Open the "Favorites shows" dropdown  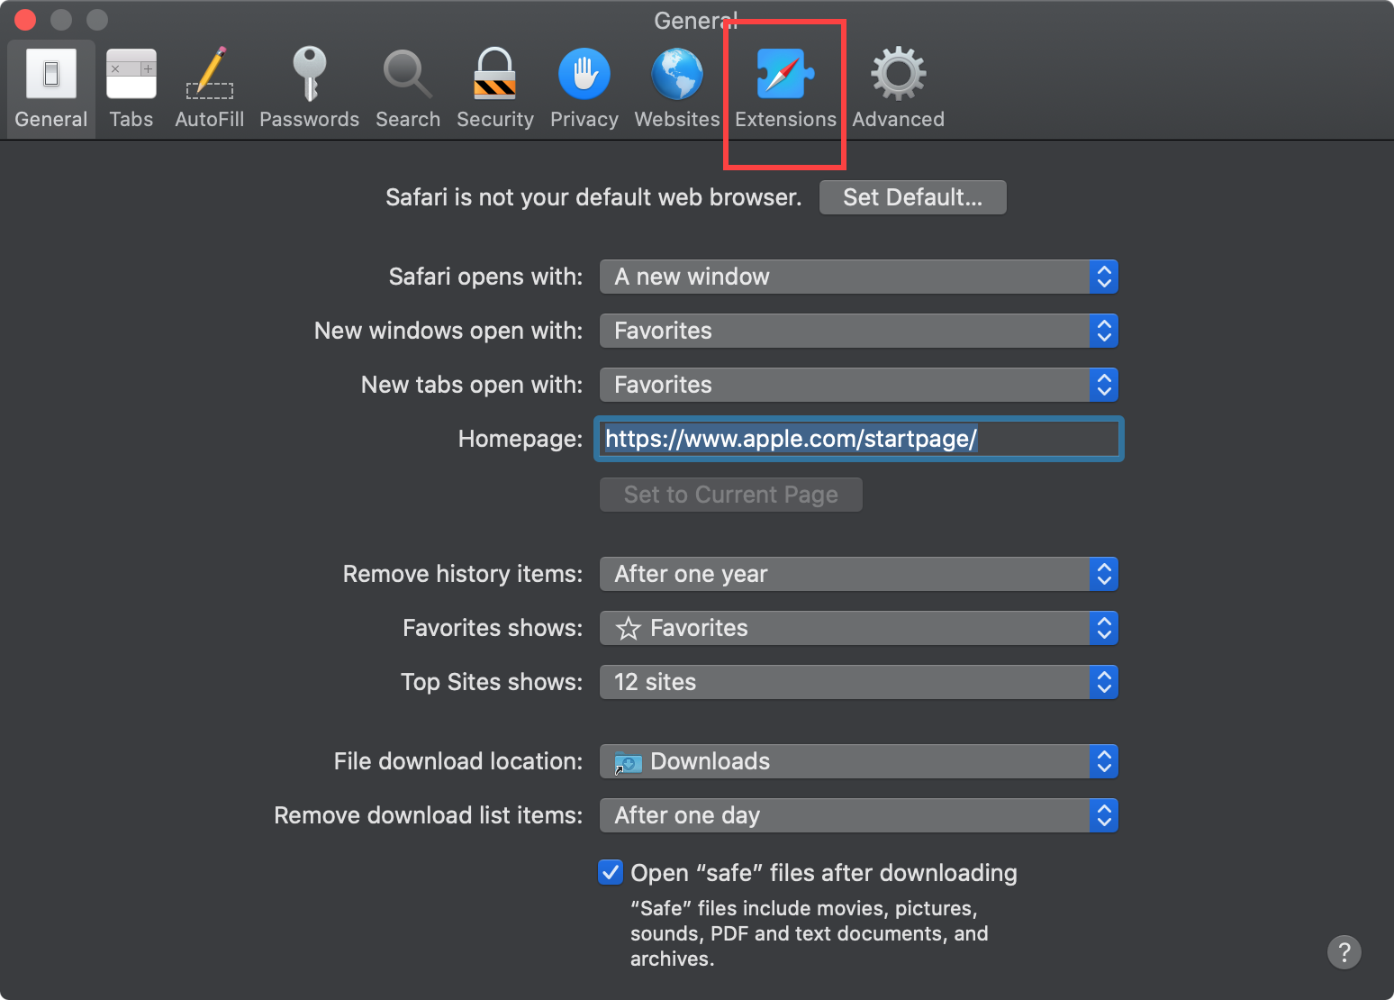point(858,628)
